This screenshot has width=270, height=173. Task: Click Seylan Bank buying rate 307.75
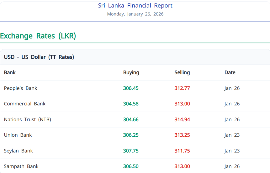[x=131, y=151]
